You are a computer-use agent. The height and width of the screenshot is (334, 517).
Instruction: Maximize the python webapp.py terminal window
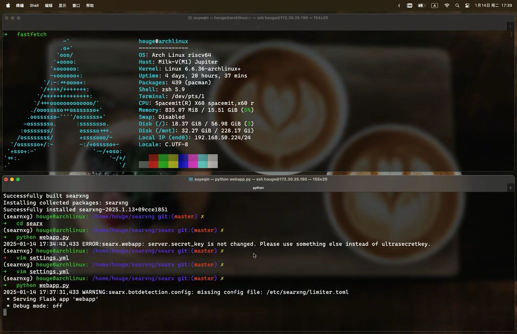[18, 179]
